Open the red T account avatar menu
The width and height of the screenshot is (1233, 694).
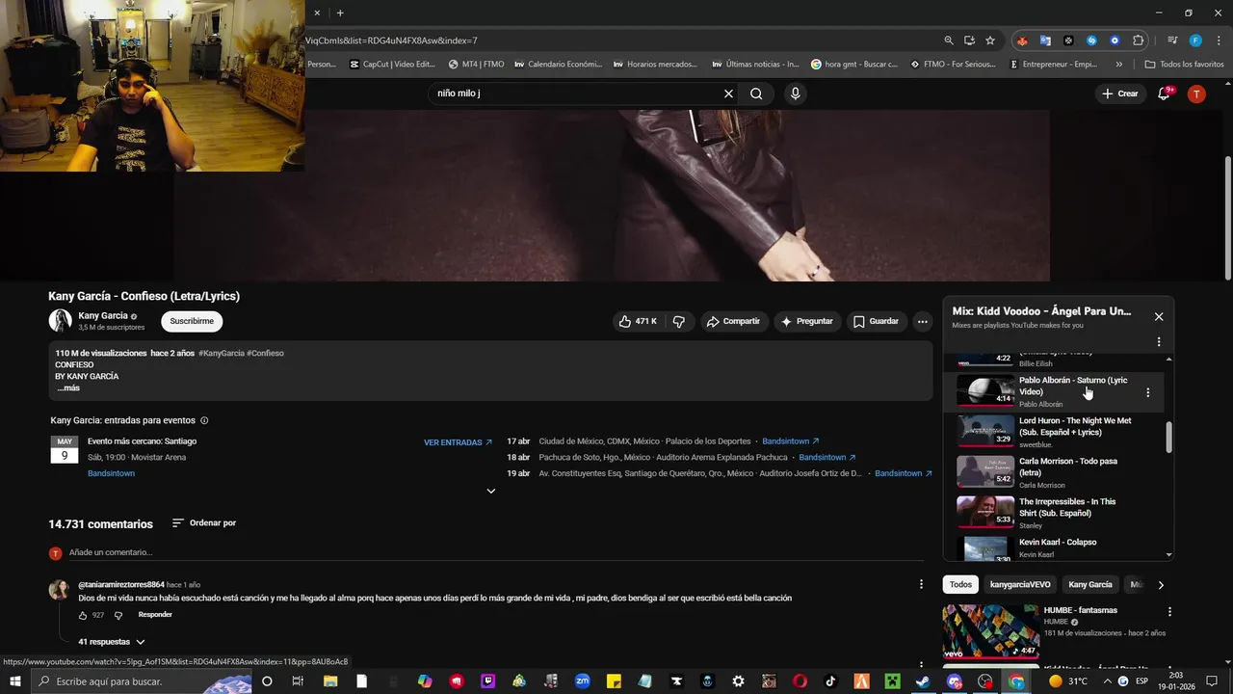coord(1196,93)
